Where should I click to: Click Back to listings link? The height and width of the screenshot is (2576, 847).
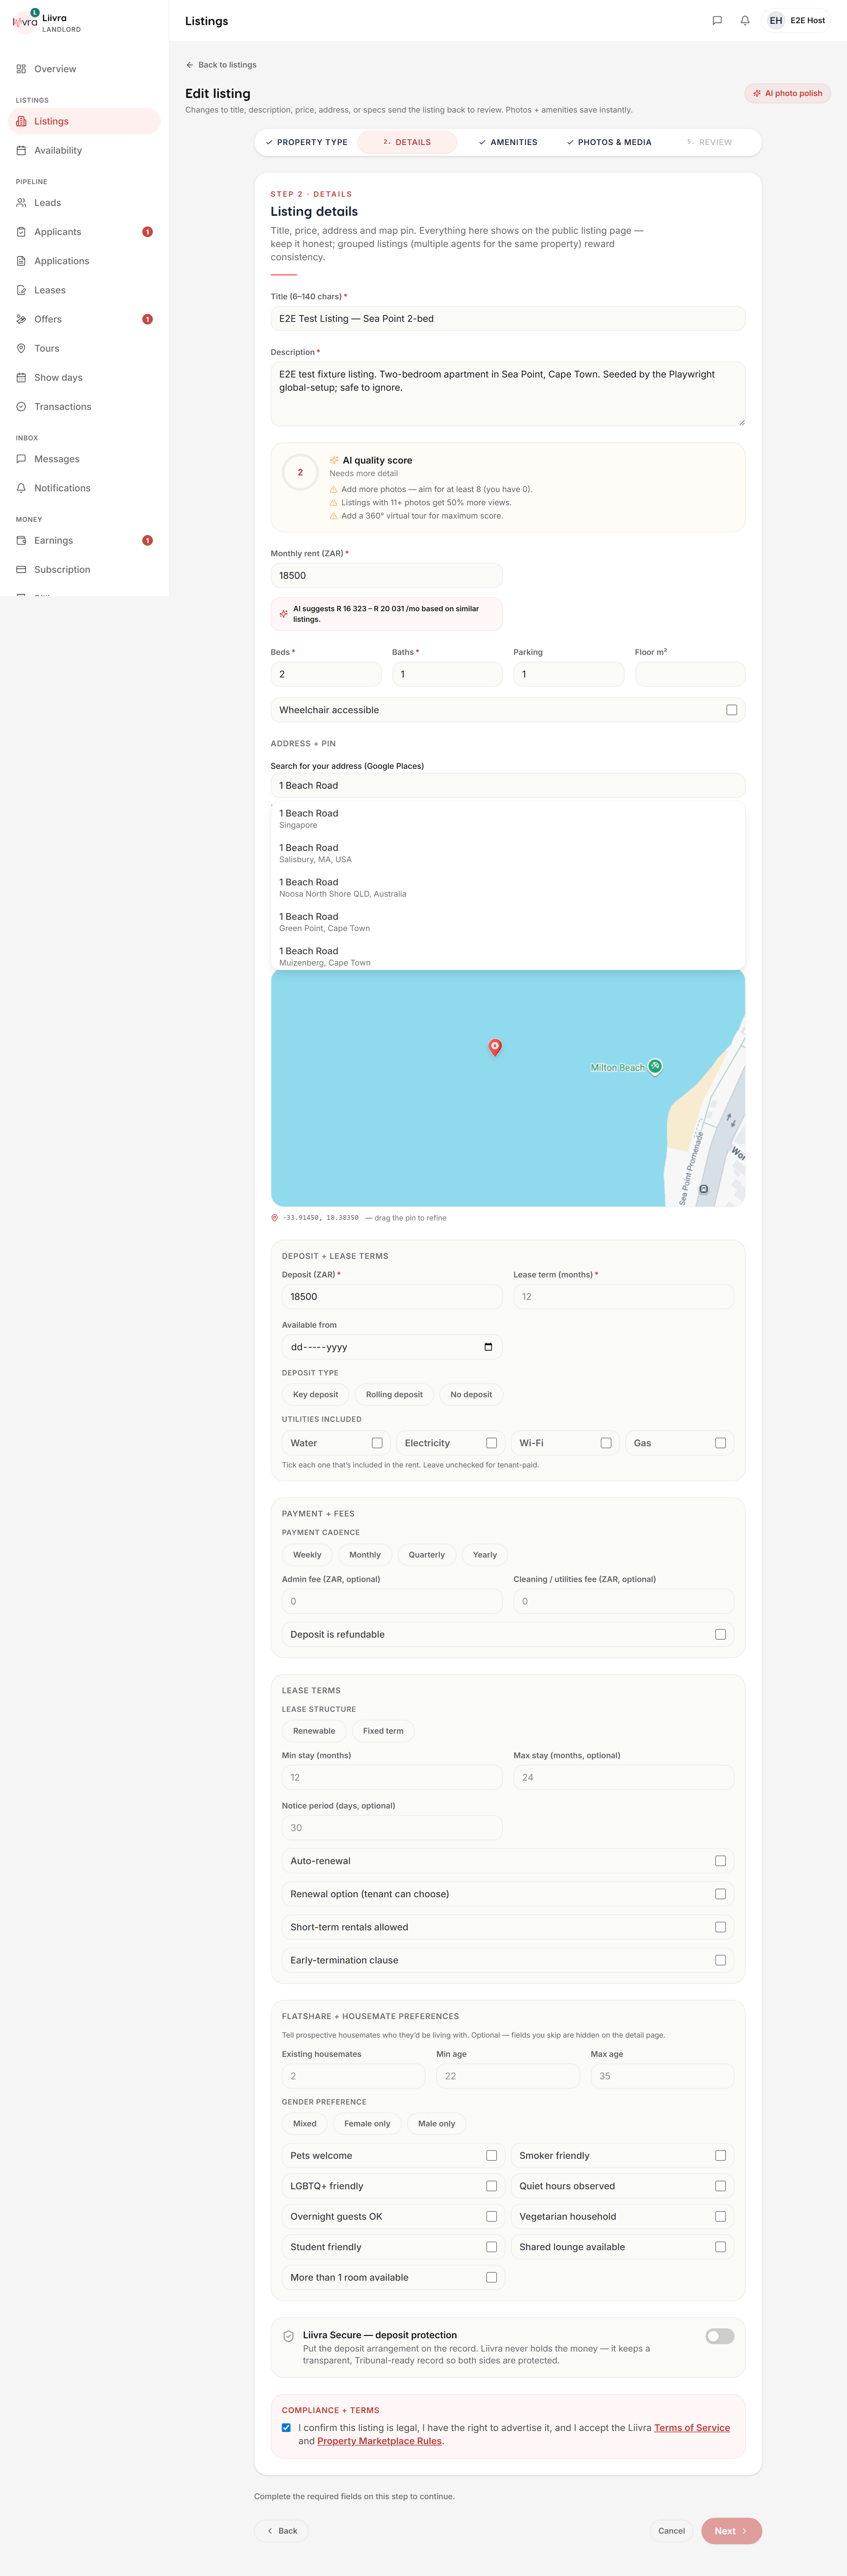(221, 65)
